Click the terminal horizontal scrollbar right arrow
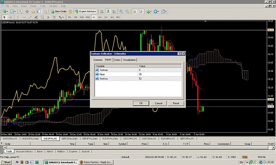276x165 pixels. pyautogui.click(x=273, y=147)
